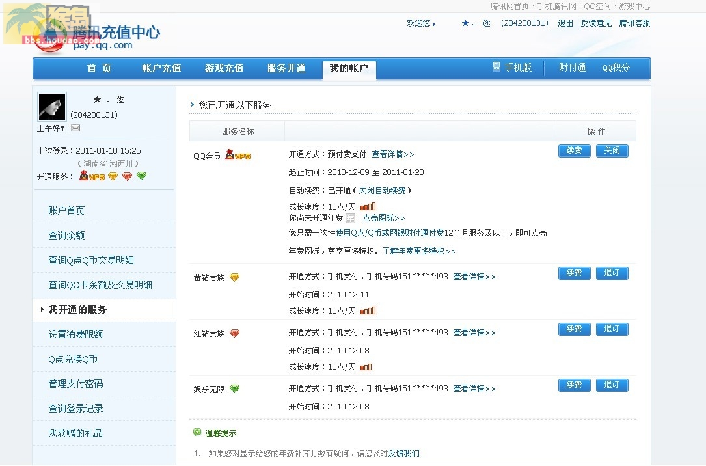Go to Q点兑换Q币 in the sidebar
This screenshot has height=466, width=706.
(x=73, y=359)
